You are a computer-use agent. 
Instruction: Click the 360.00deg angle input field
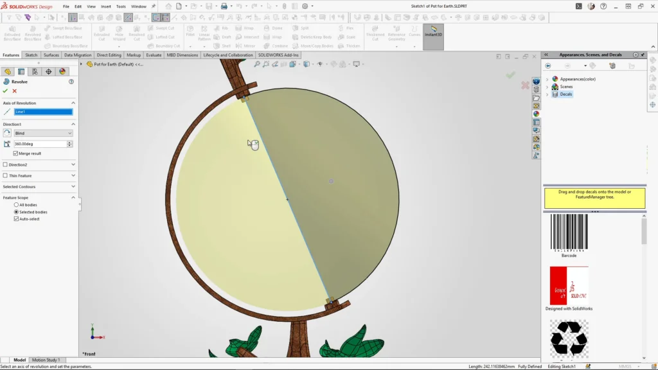pyautogui.click(x=40, y=144)
